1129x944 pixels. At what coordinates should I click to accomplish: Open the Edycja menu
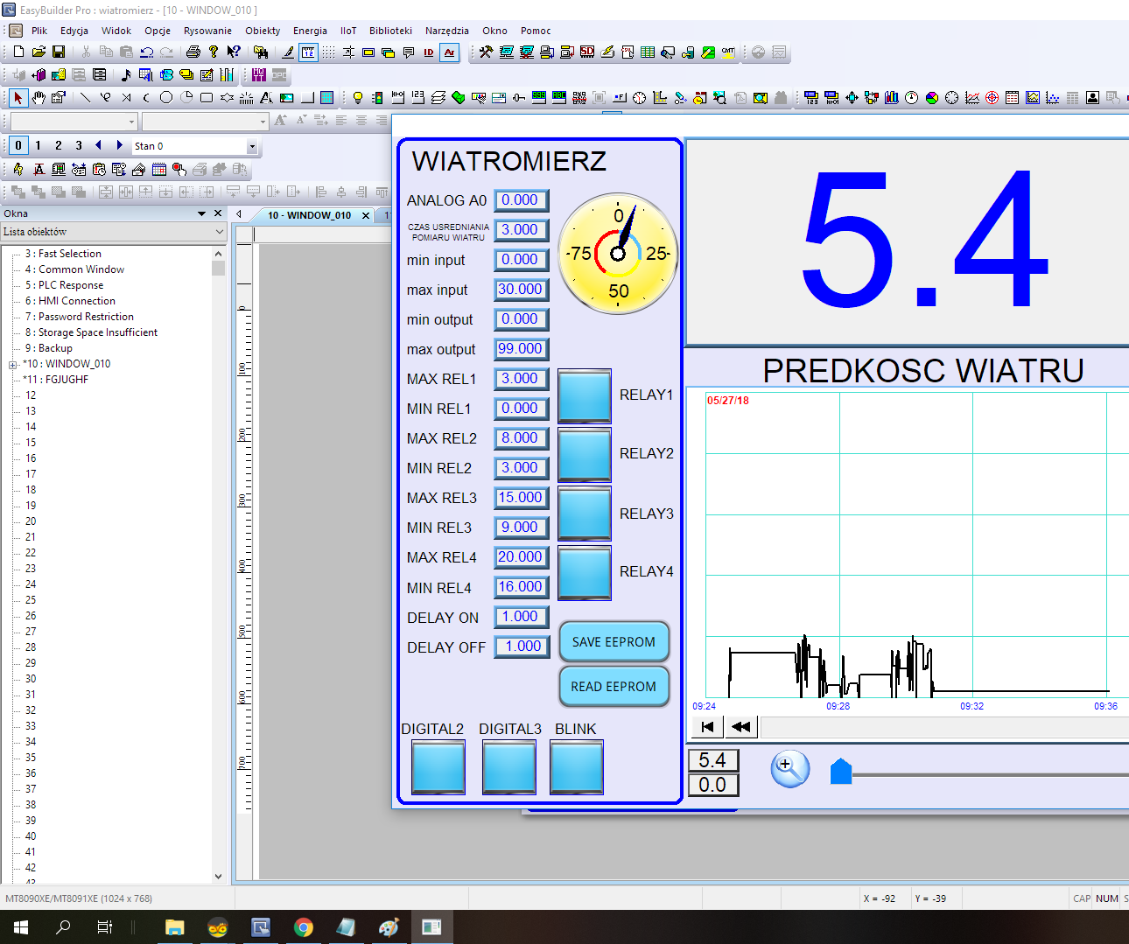tap(74, 31)
